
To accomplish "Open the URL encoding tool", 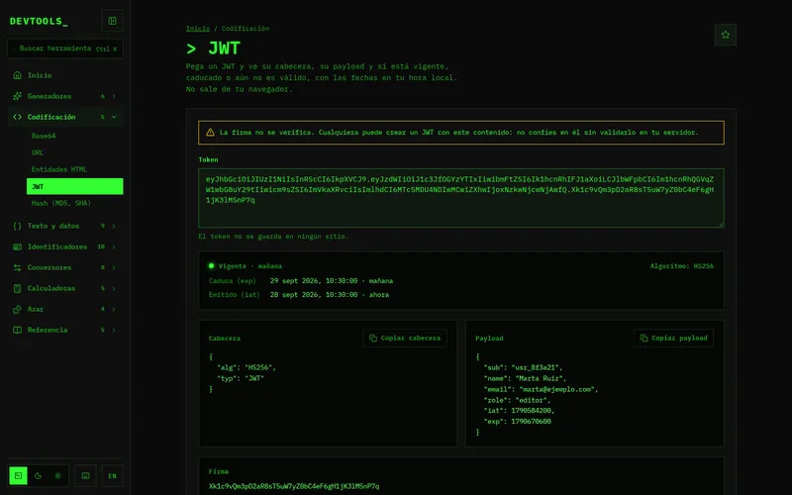I will pos(75,152).
